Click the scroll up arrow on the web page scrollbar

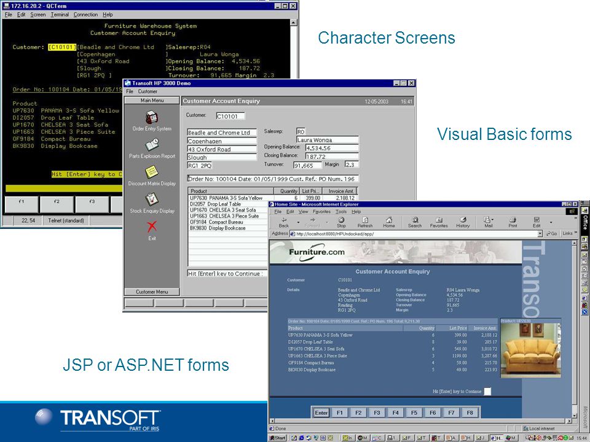(574, 243)
